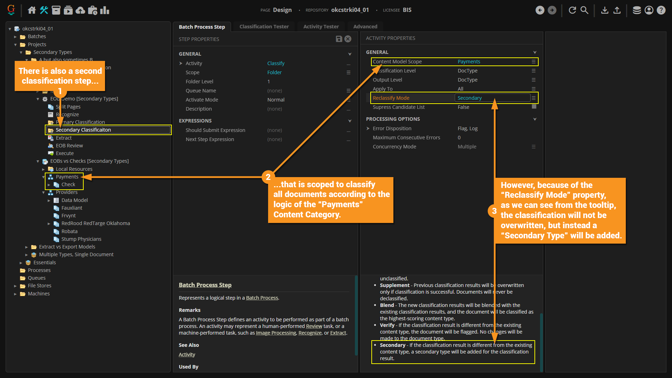
Task: Save step properties with the floppy icon
Action: 339,39
